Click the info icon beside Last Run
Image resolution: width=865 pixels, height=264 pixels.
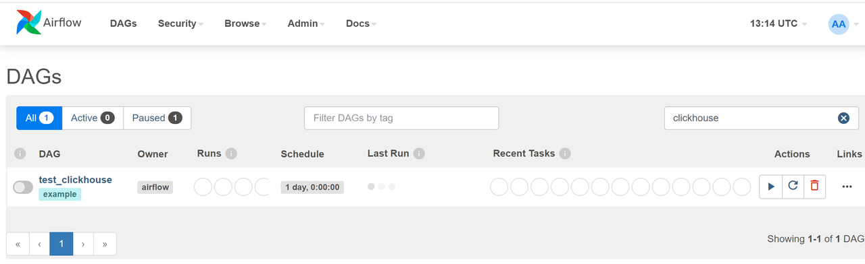click(419, 154)
